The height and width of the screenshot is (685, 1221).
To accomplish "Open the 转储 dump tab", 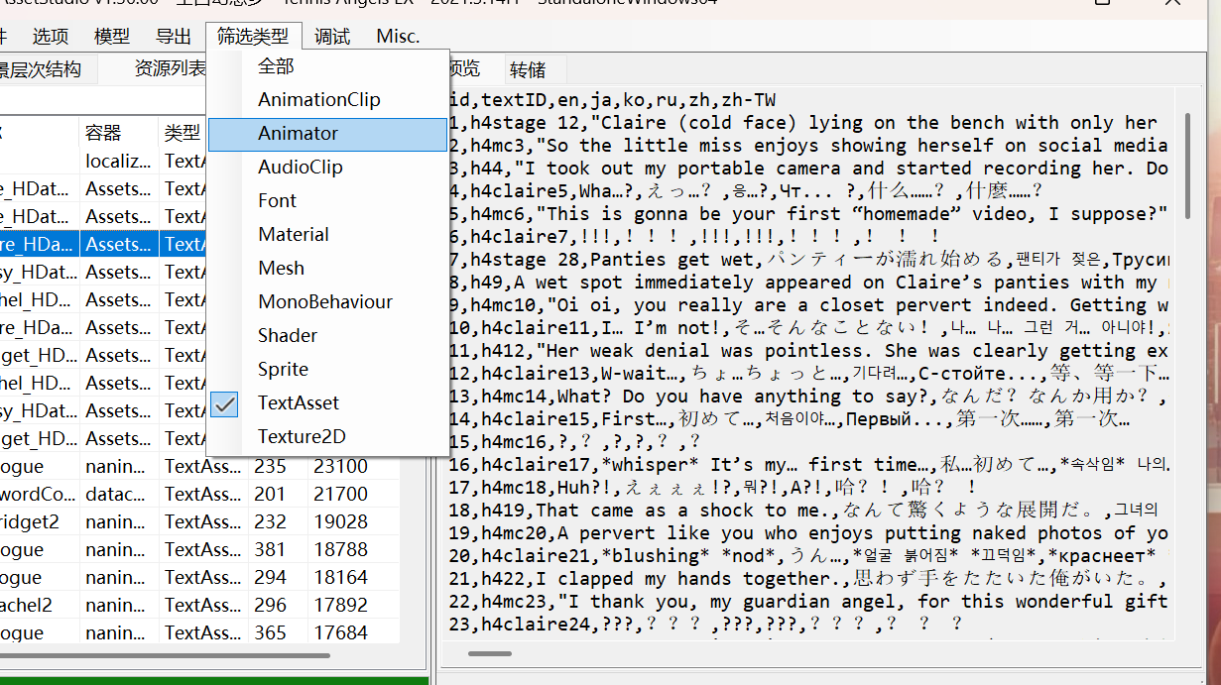I will [x=528, y=69].
